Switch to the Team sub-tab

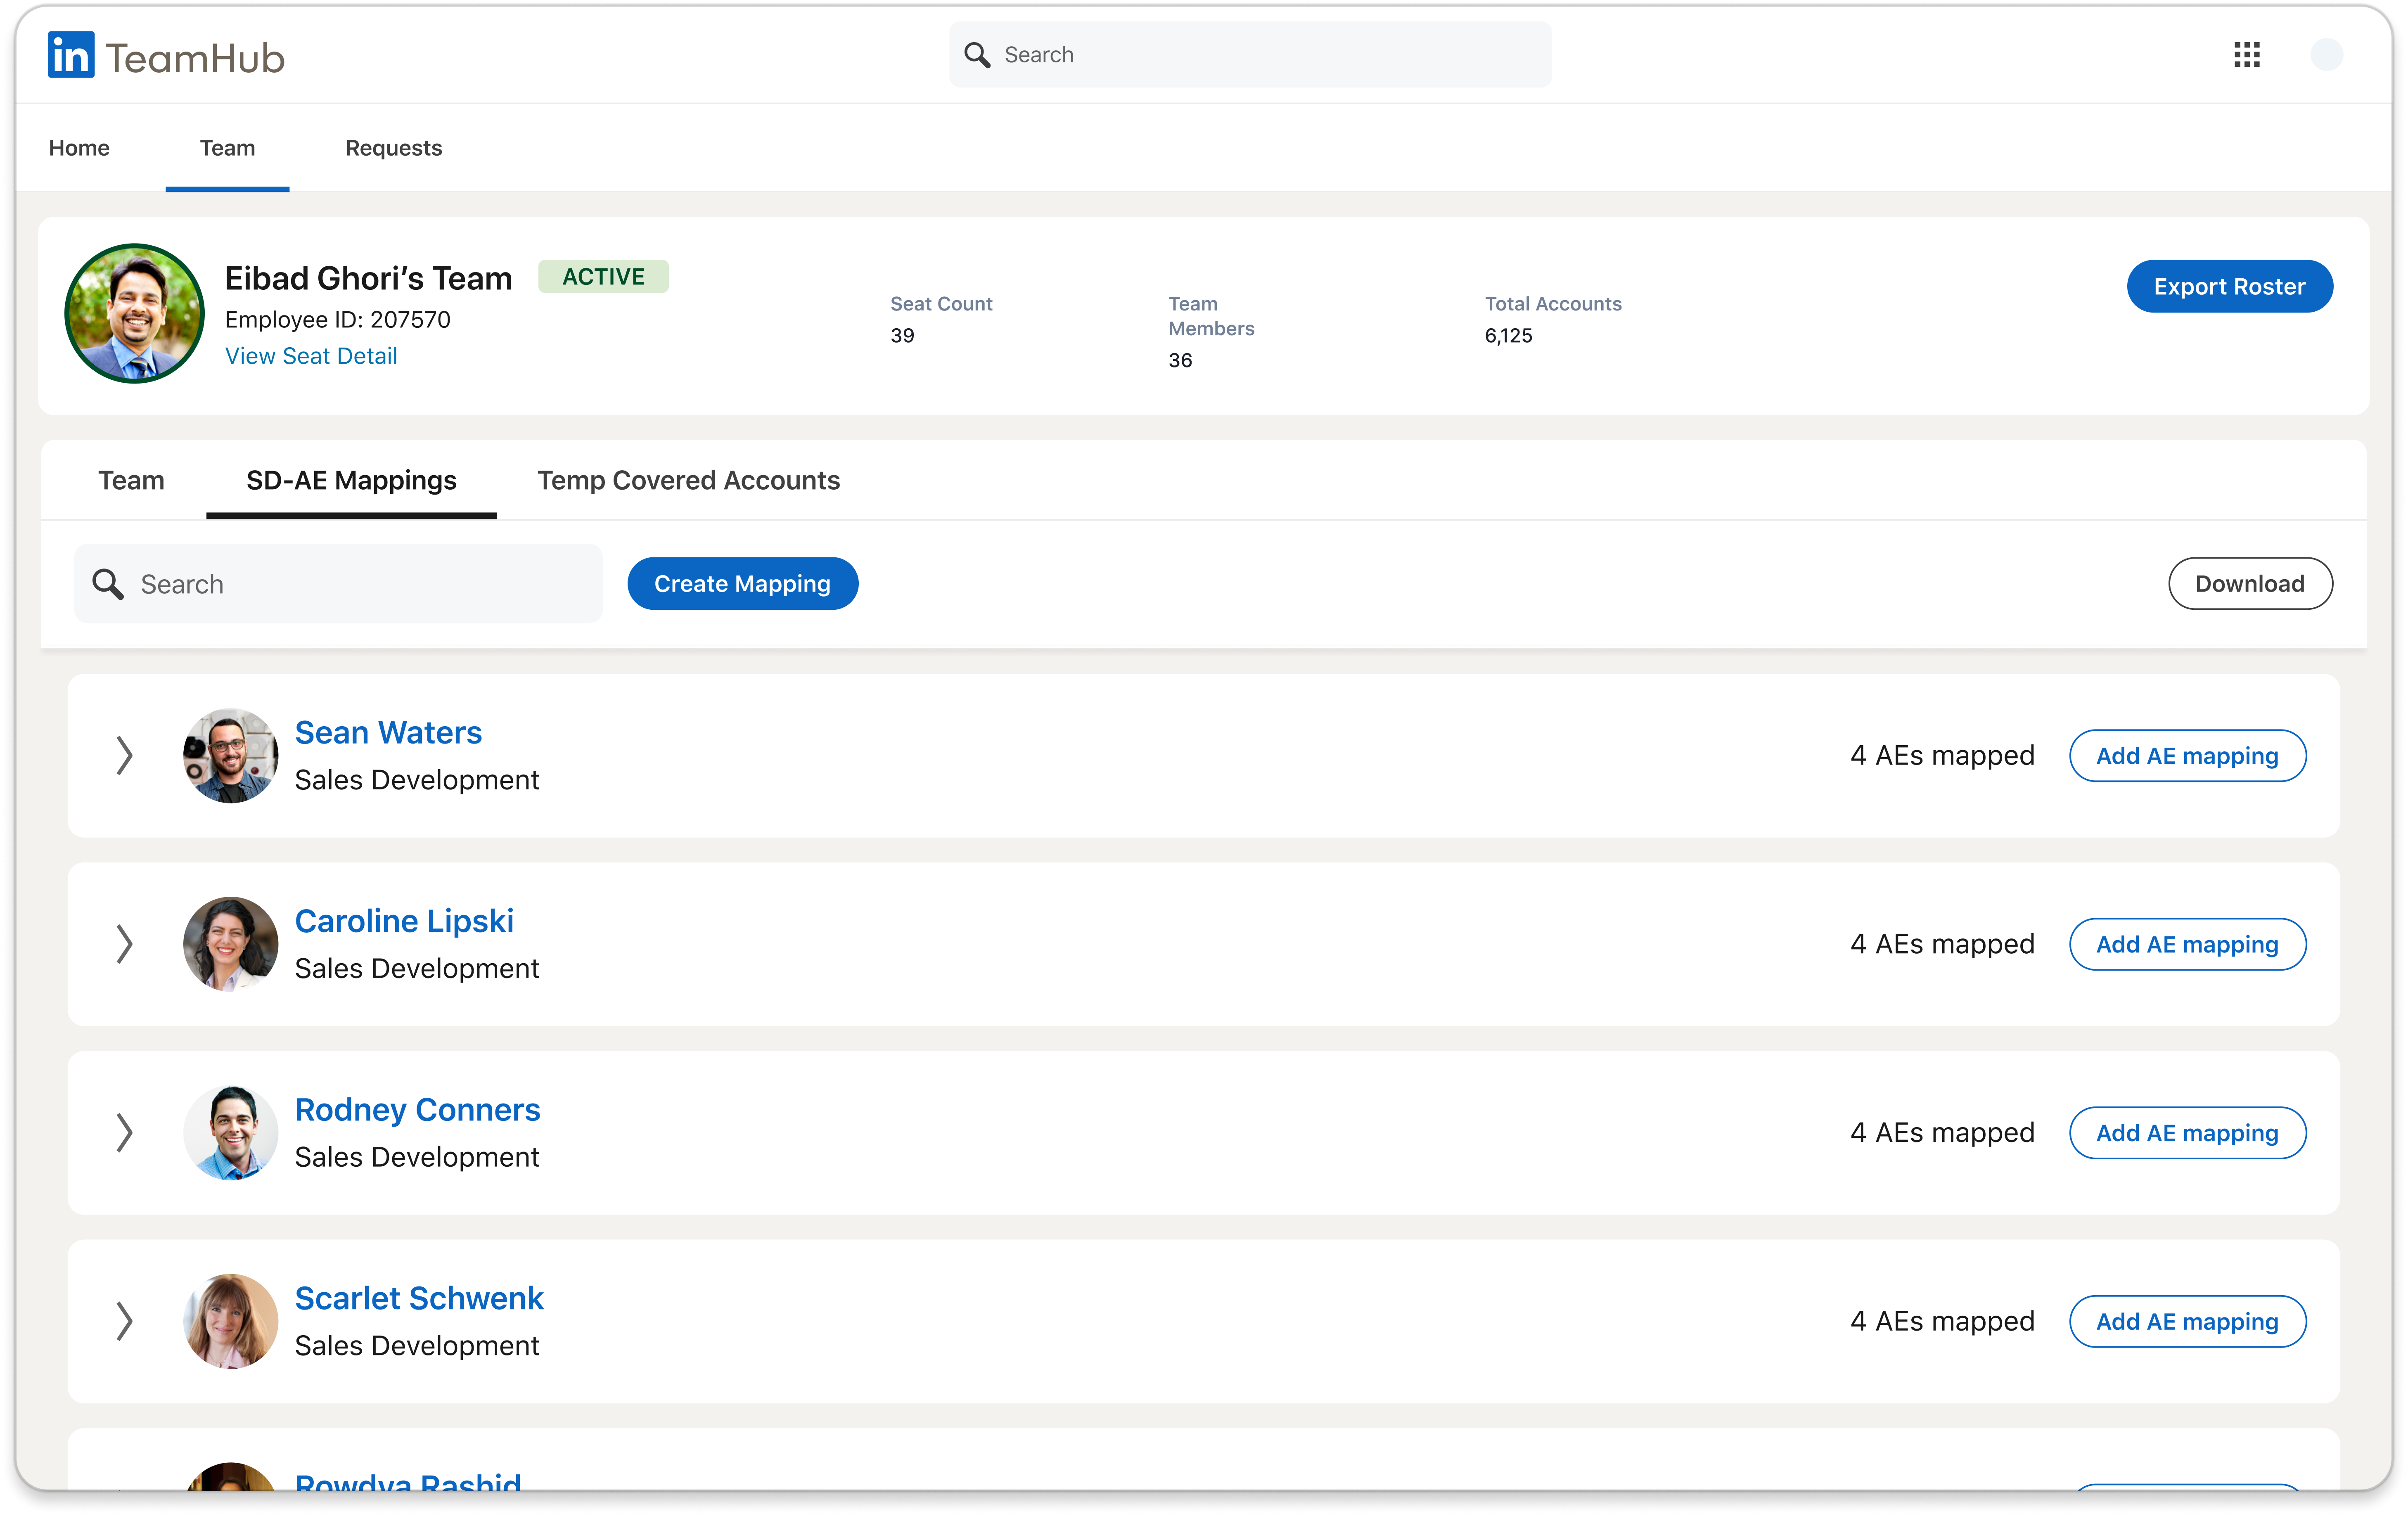point(131,480)
